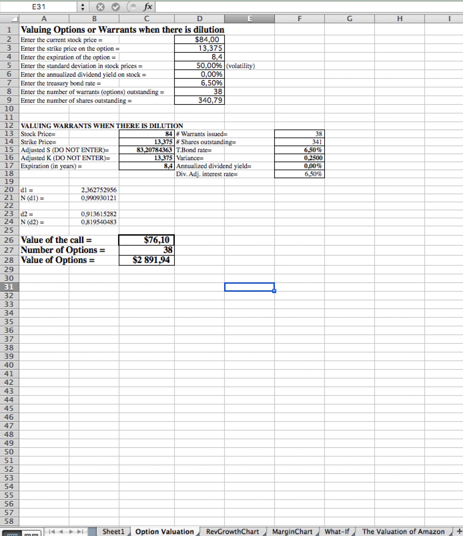The height and width of the screenshot is (536, 463).
Task: Select row 31 header
Action: (9, 287)
